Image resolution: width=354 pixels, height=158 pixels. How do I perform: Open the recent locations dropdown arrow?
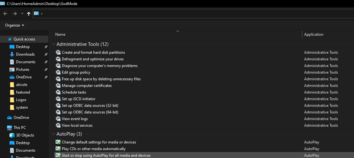pos(22,14)
